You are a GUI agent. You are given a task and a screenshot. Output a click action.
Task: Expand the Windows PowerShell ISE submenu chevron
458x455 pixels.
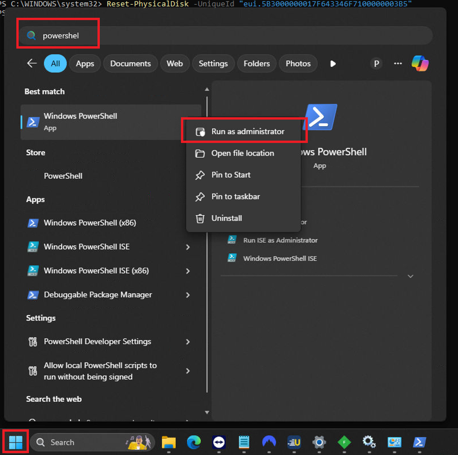[x=188, y=247]
